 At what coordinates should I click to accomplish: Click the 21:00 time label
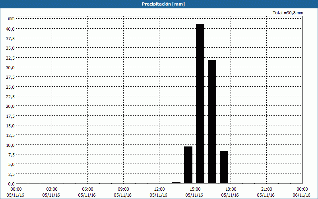coord(266,189)
